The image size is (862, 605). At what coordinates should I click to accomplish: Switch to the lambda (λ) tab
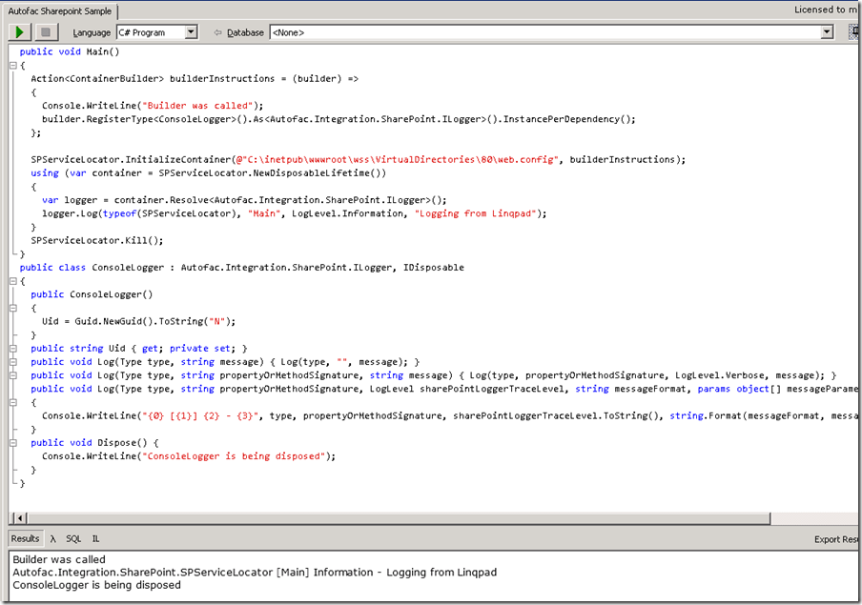click(52, 539)
